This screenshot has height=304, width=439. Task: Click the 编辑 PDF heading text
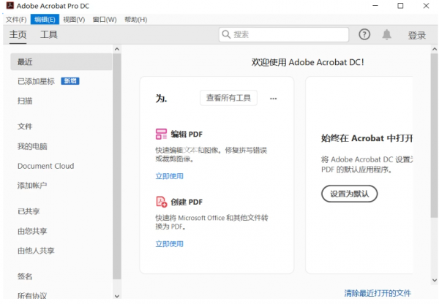[x=187, y=134]
